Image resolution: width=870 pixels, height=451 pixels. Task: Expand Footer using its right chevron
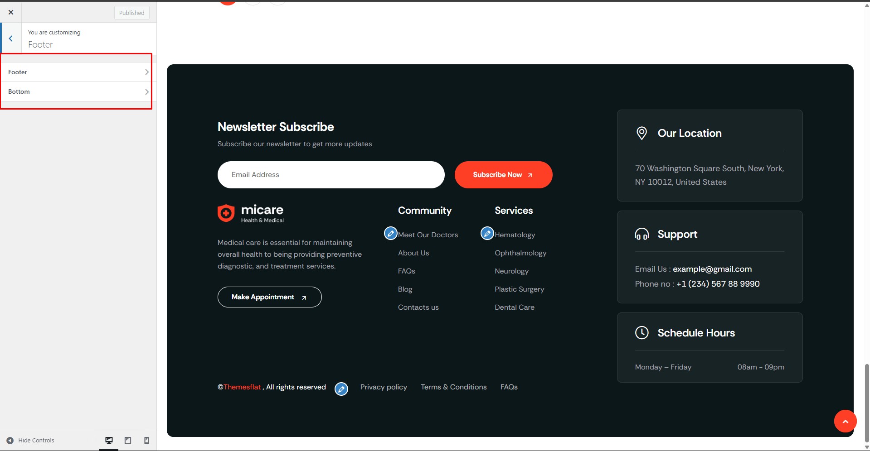click(146, 72)
